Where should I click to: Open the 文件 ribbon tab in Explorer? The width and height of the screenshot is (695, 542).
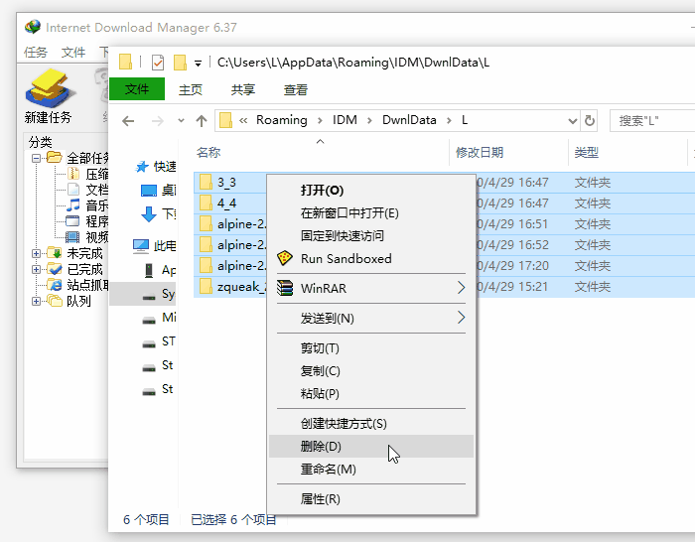(137, 89)
